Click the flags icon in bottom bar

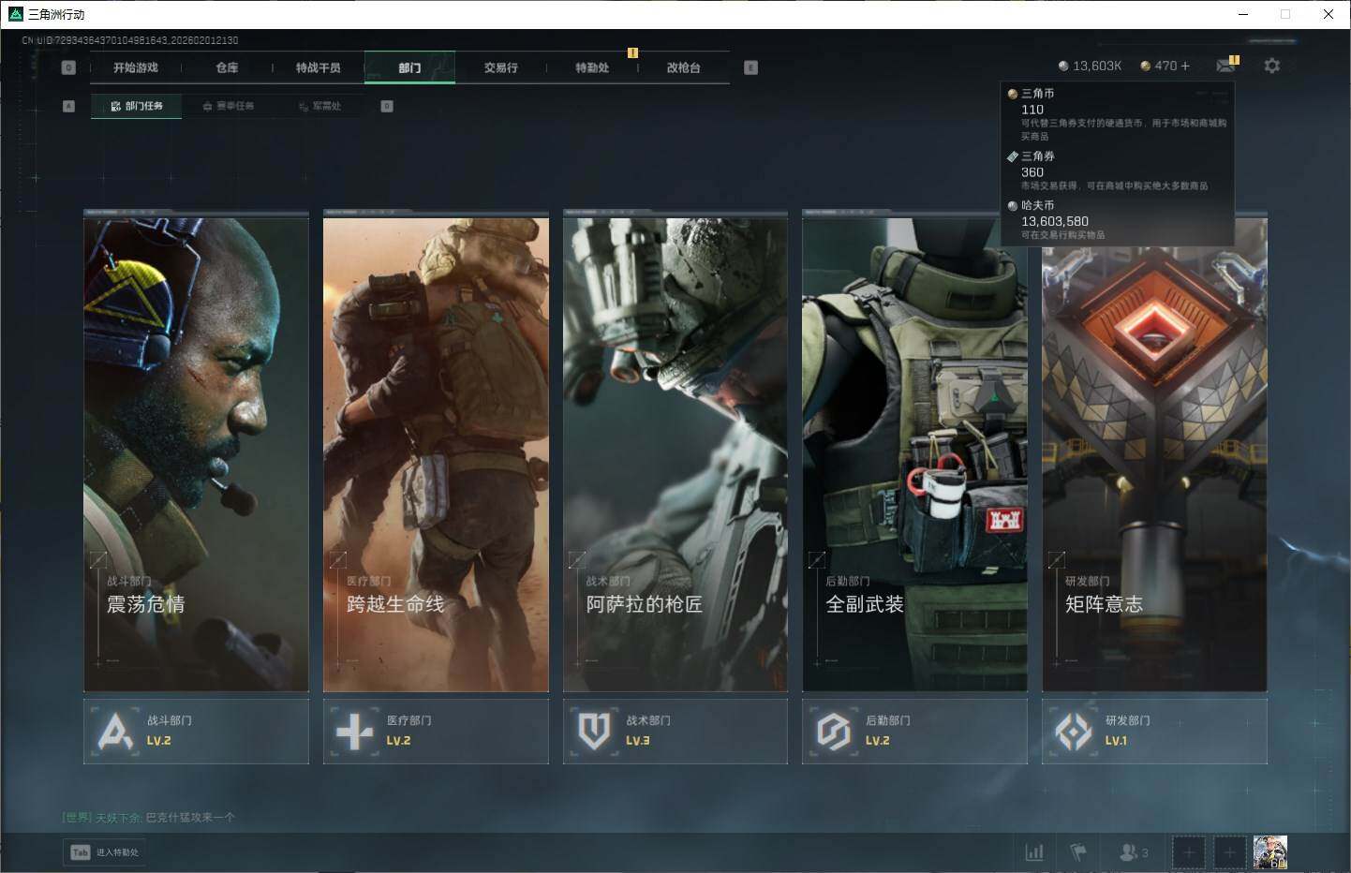point(1078,852)
